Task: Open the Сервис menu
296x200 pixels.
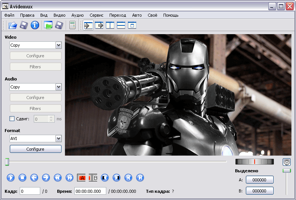Action: pos(96,15)
